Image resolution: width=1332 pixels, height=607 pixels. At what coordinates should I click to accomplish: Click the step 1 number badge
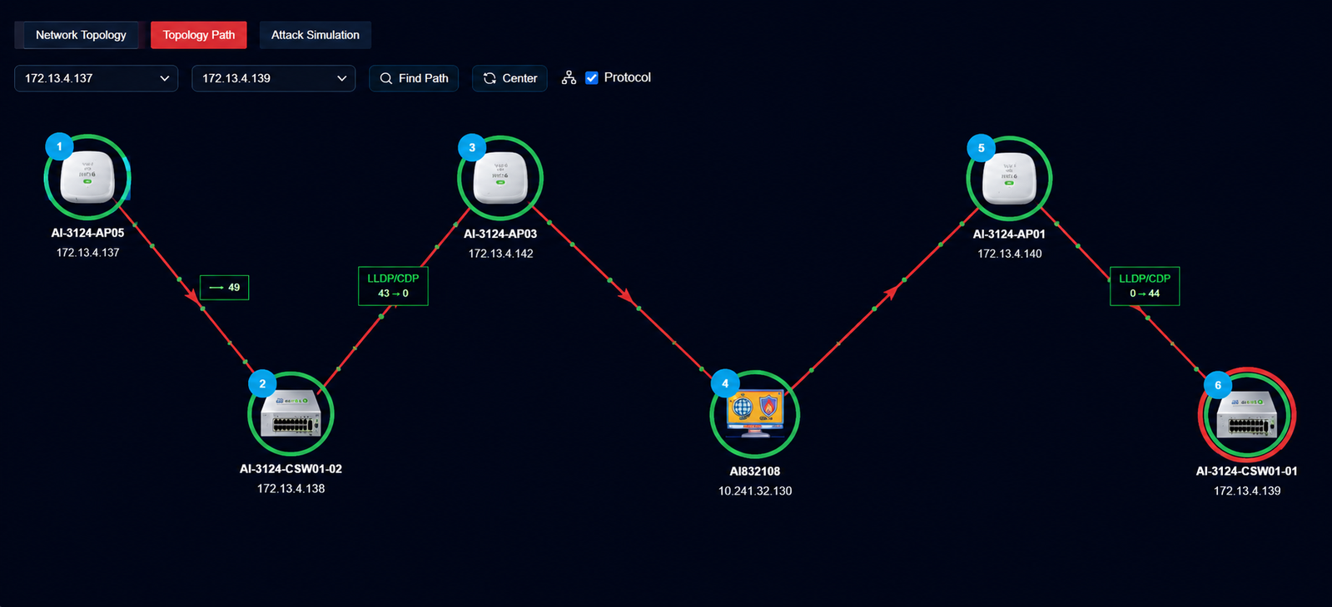pyautogui.click(x=59, y=146)
